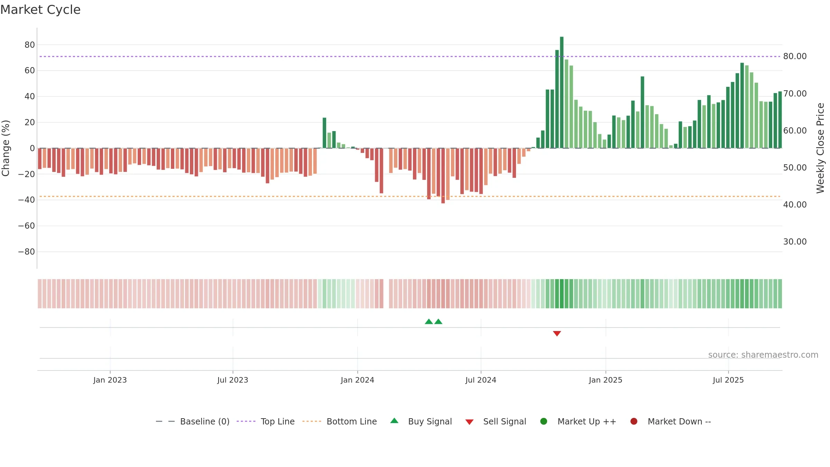Click the 70.00 price tick label

point(795,94)
